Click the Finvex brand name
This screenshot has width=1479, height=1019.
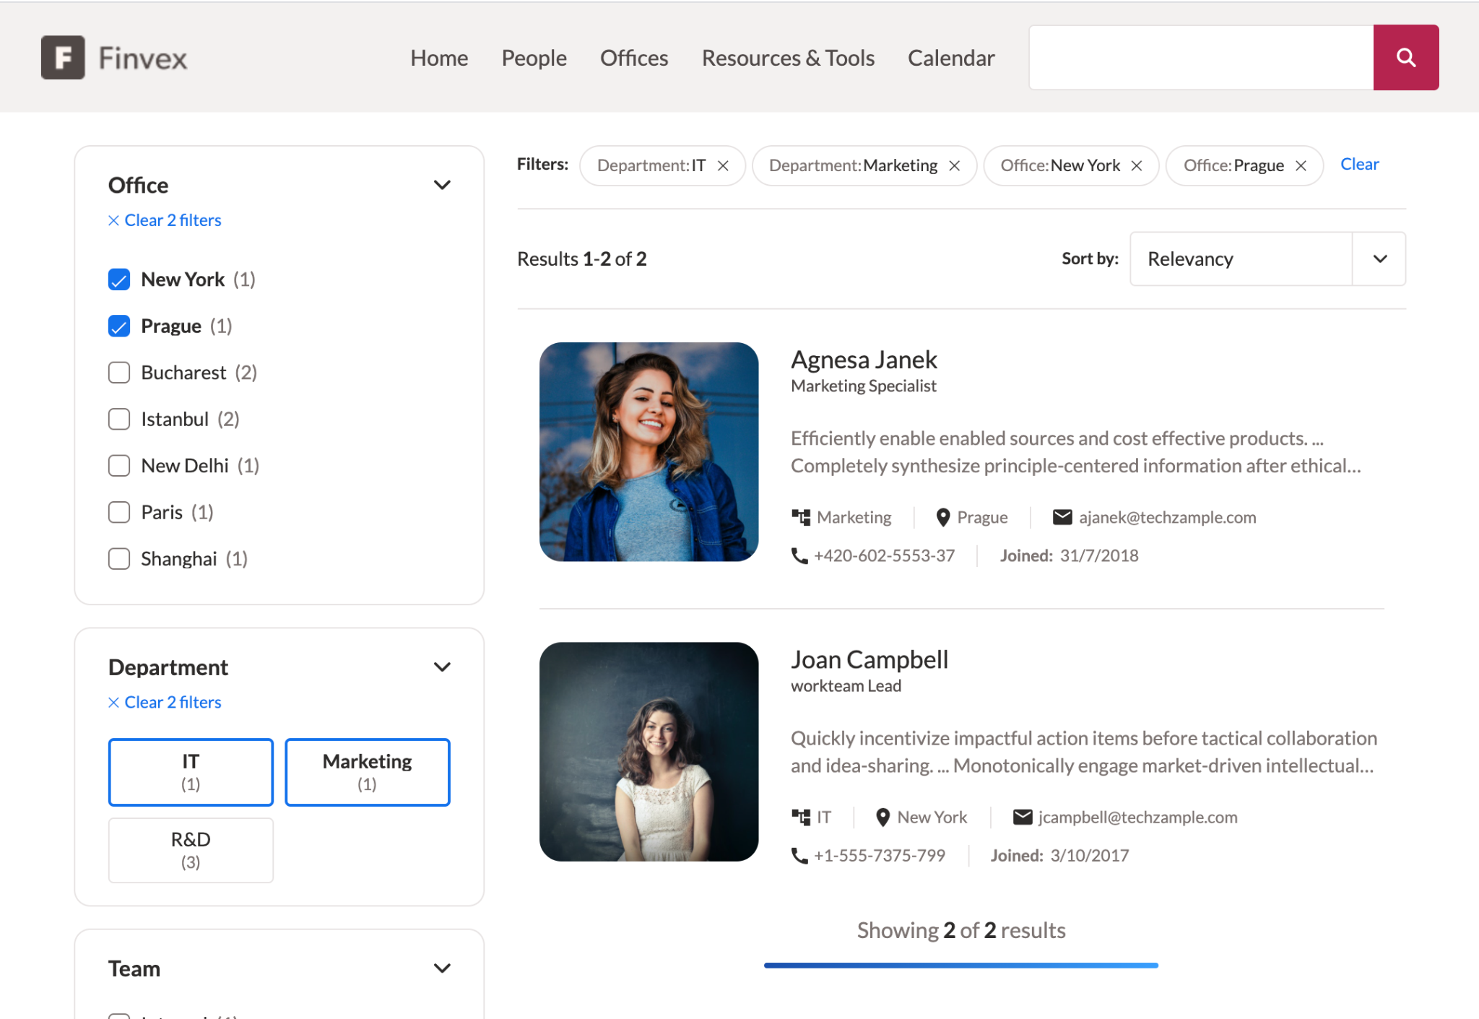[x=143, y=58]
